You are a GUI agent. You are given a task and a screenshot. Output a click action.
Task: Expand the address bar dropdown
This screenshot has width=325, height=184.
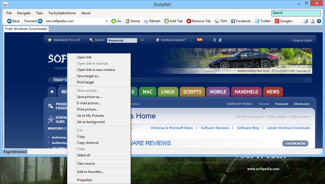click(x=107, y=21)
